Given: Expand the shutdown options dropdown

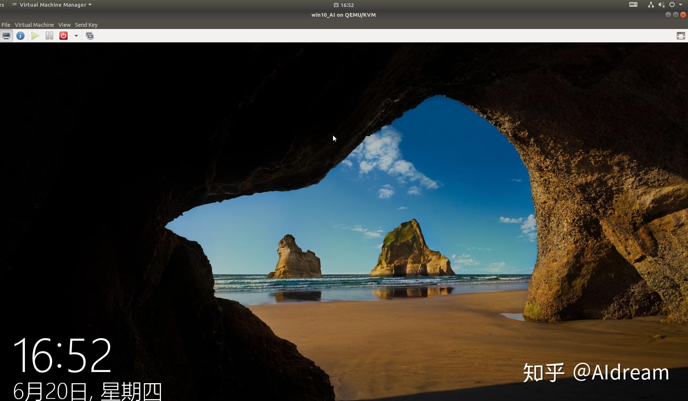Looking at the screenshot, I should coord(76,36).
